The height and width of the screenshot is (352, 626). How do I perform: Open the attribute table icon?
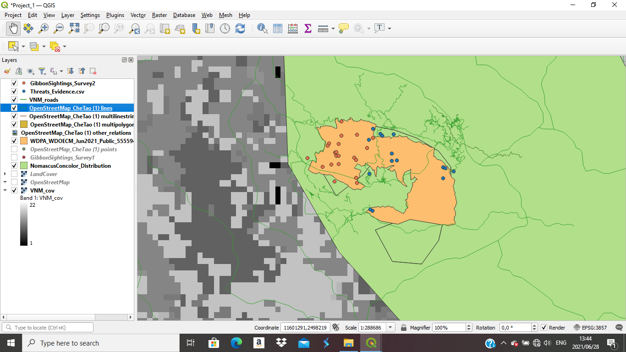278,28
